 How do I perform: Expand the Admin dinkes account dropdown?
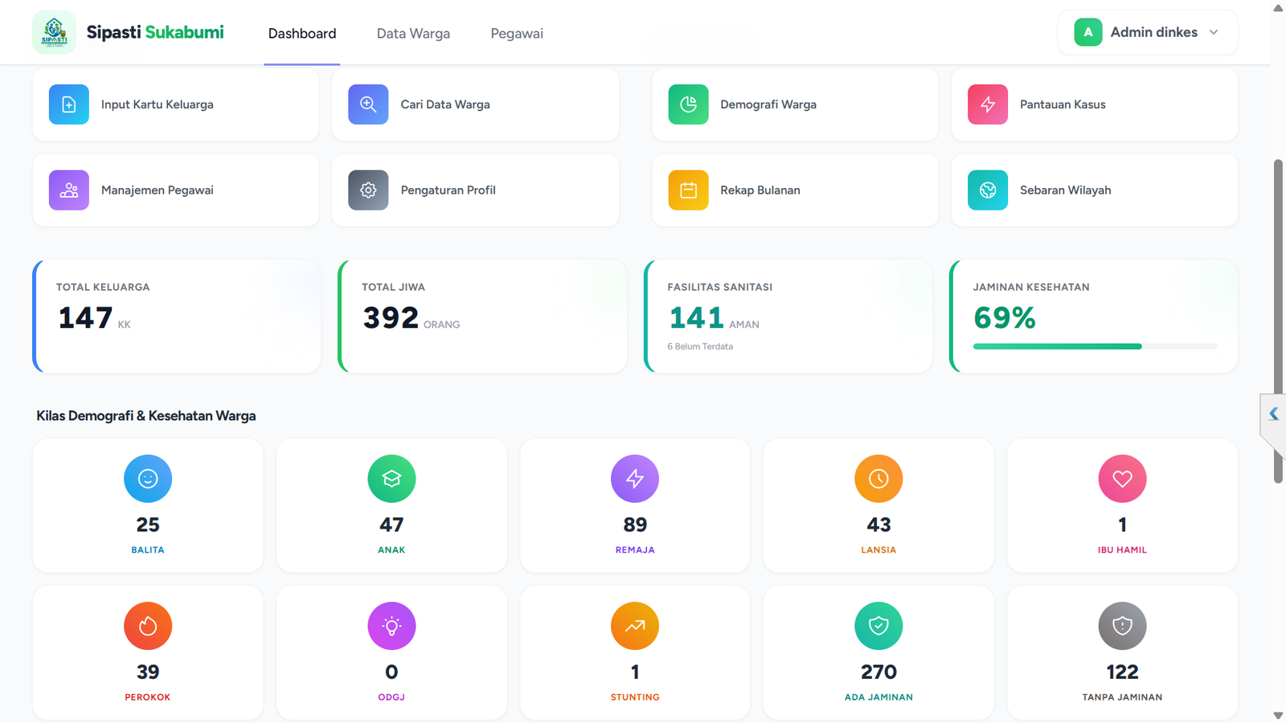pyautogui.click(x=1148, y=32)
